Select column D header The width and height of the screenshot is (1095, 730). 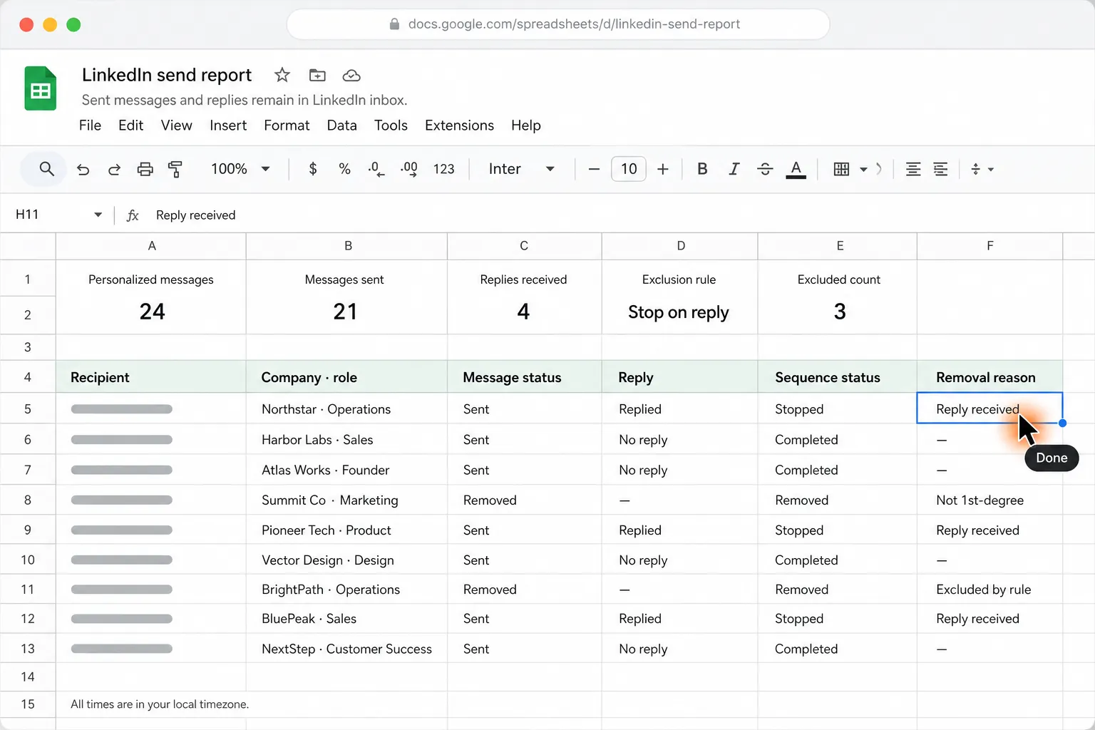pyautogui.click(x=680, y=246)
